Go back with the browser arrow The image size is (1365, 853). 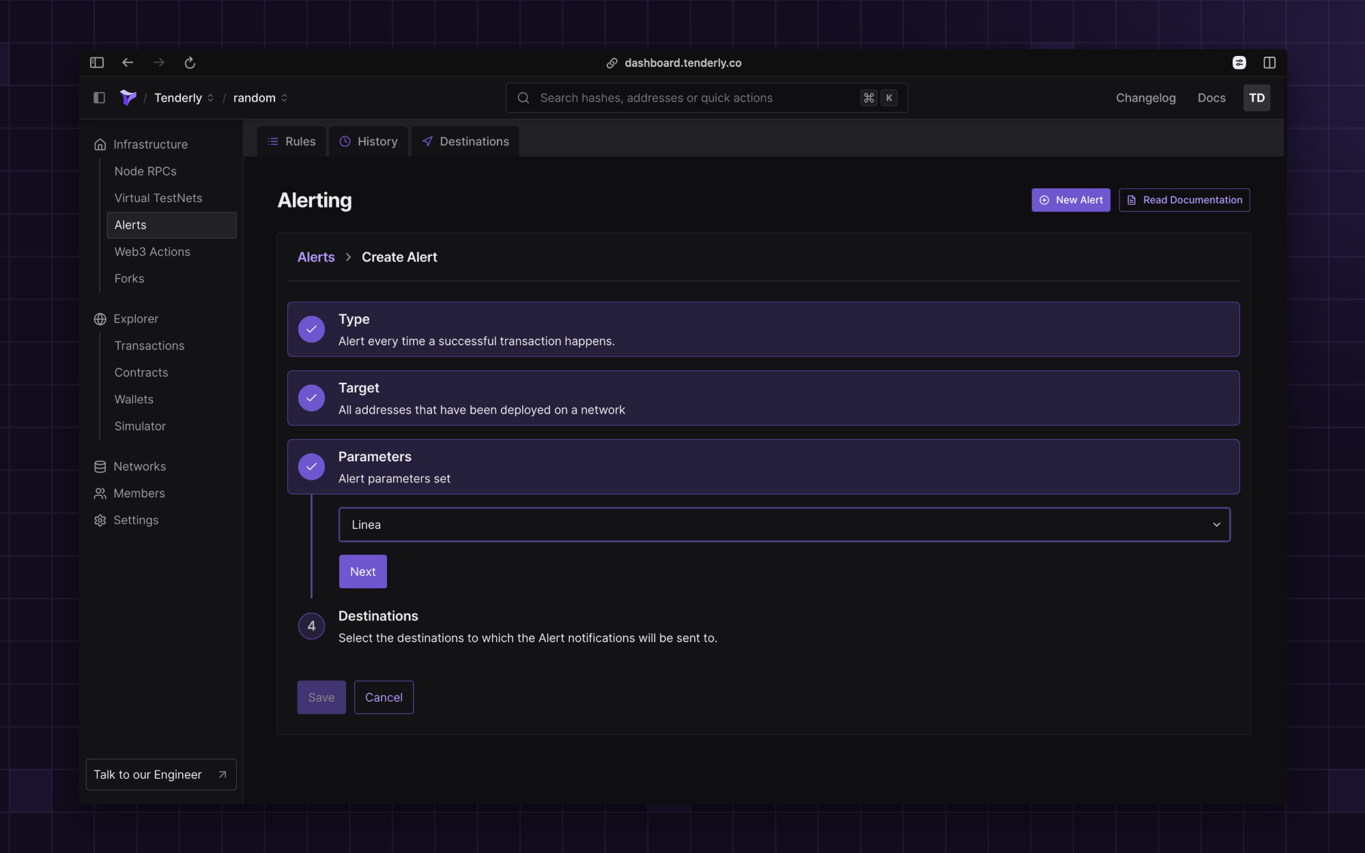point(128,63)
